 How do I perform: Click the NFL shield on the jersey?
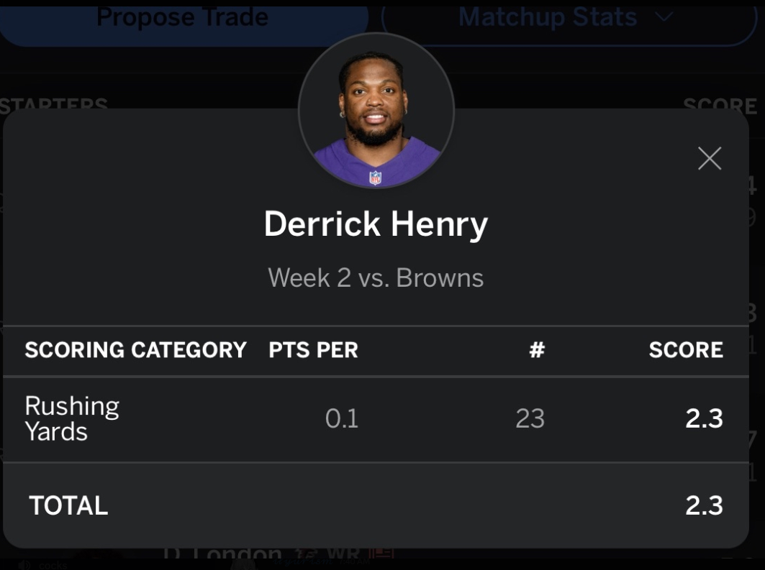tap(375, 178)
